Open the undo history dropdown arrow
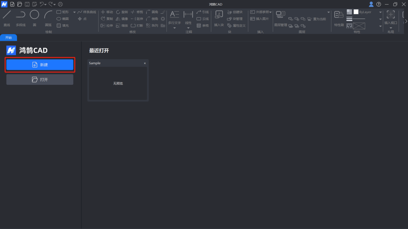Viewport: 408px width, 229px height. point(46,4)
